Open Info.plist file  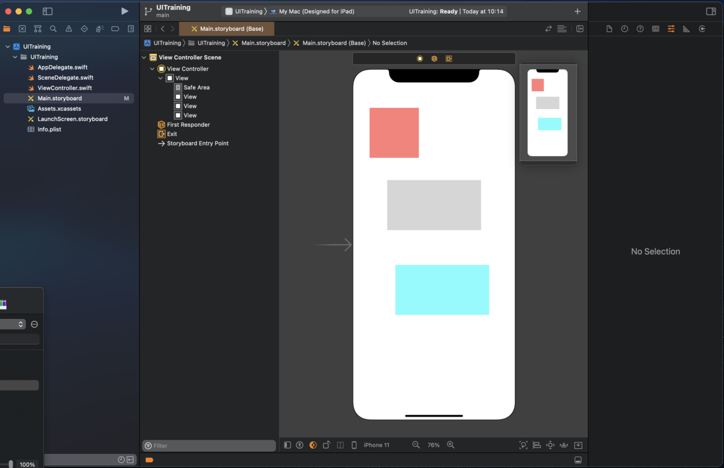pyautogui.click(x=49, y=129)
